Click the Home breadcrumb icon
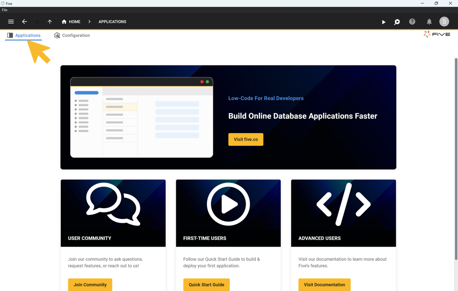This screenshot has height=291, width=458. [64, 21]
